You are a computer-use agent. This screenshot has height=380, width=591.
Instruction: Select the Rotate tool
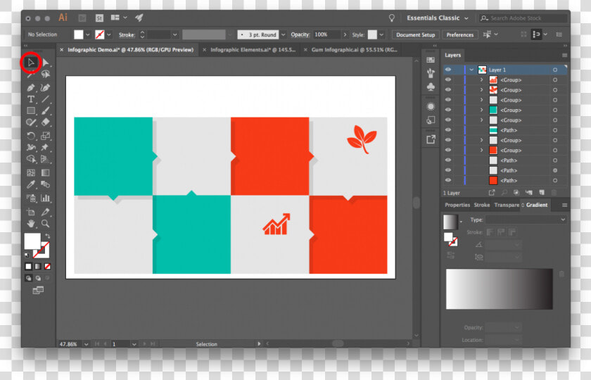coord(31,136)
